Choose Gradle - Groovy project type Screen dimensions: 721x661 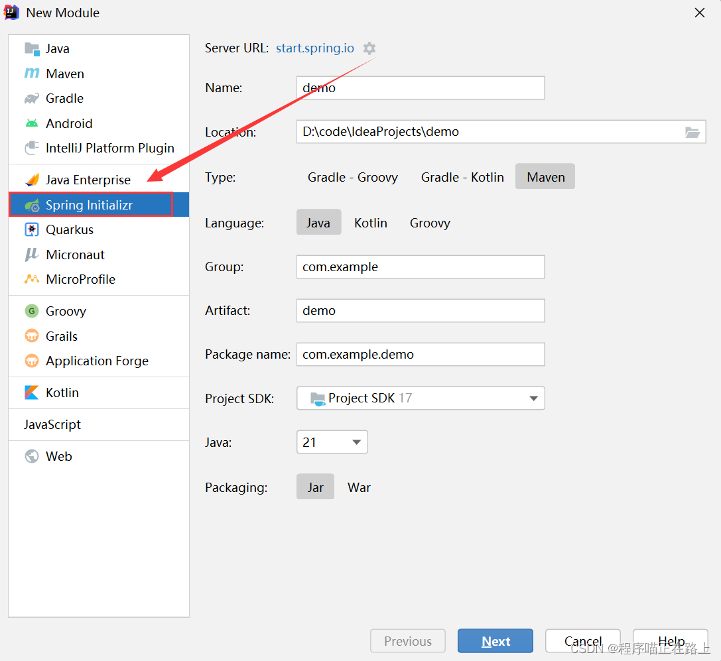point(352,177)
